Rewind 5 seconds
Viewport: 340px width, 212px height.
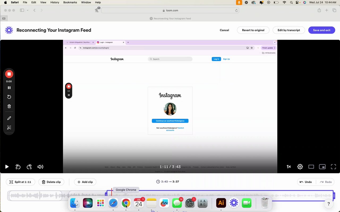18,167
